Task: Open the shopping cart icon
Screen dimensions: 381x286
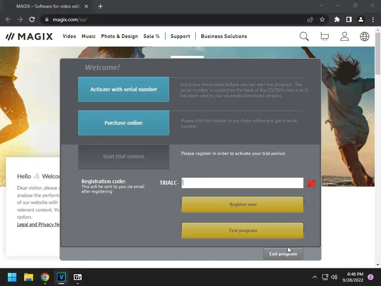Action: click(324, 36)
